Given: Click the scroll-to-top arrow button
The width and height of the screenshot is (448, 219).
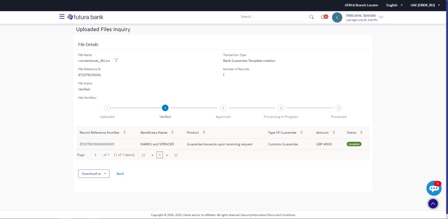Looking at the screenshot, I should 433,203.
